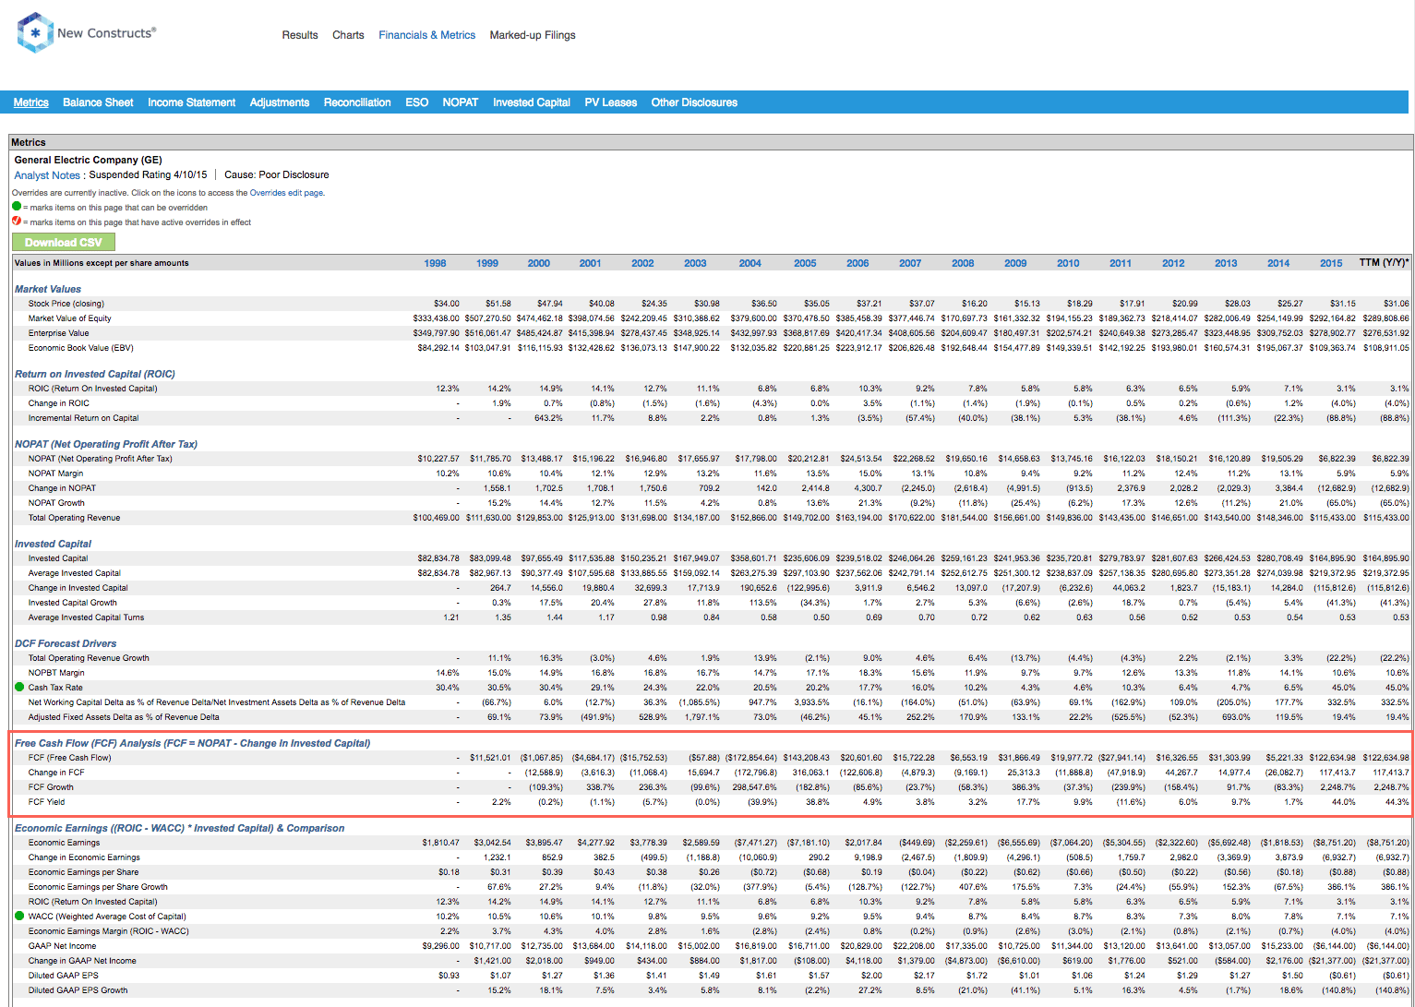Switch to the ESO tab

pyautogui.click(x=417, y=102)
